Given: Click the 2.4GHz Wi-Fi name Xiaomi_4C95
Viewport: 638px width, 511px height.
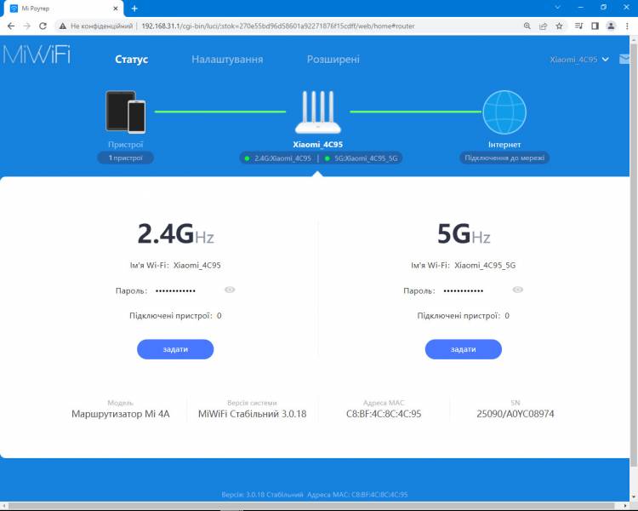Looking at the screenshot, I should tap(197, 265).
